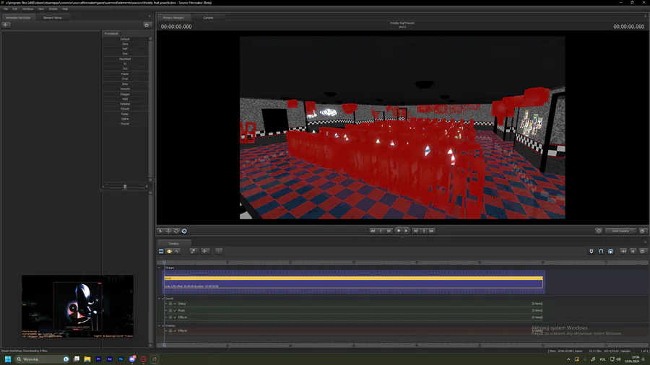650x365 pixels.
Task: Apply the Spline procedural preset
Action: 125,119
